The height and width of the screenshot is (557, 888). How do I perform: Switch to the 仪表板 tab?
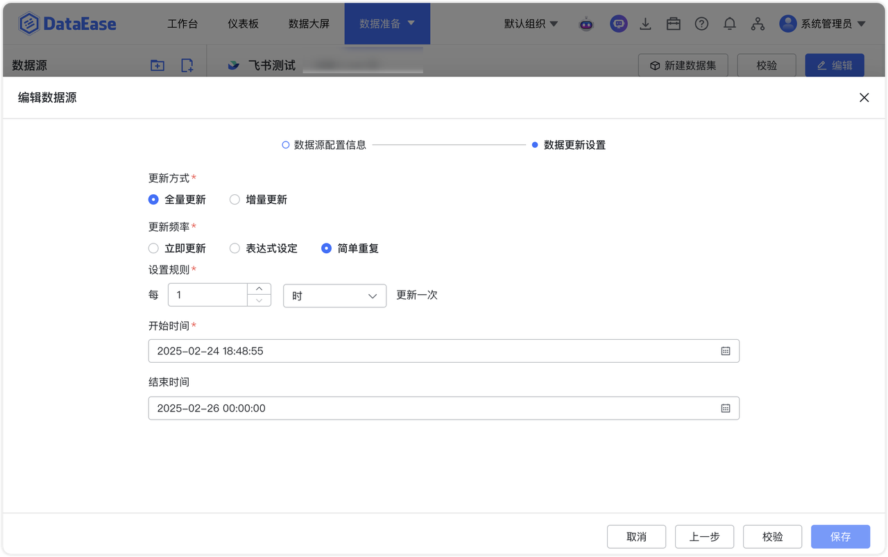pos(242,23)
